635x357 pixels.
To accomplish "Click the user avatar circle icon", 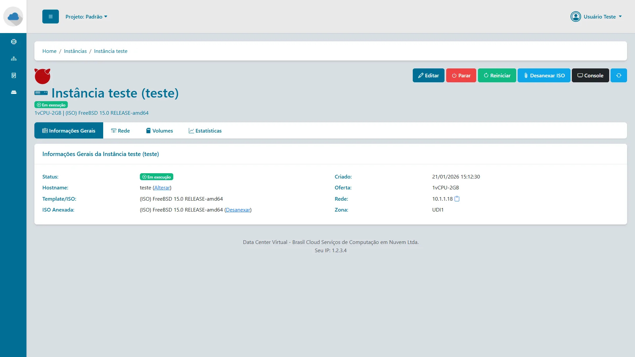I will point(576,17).
